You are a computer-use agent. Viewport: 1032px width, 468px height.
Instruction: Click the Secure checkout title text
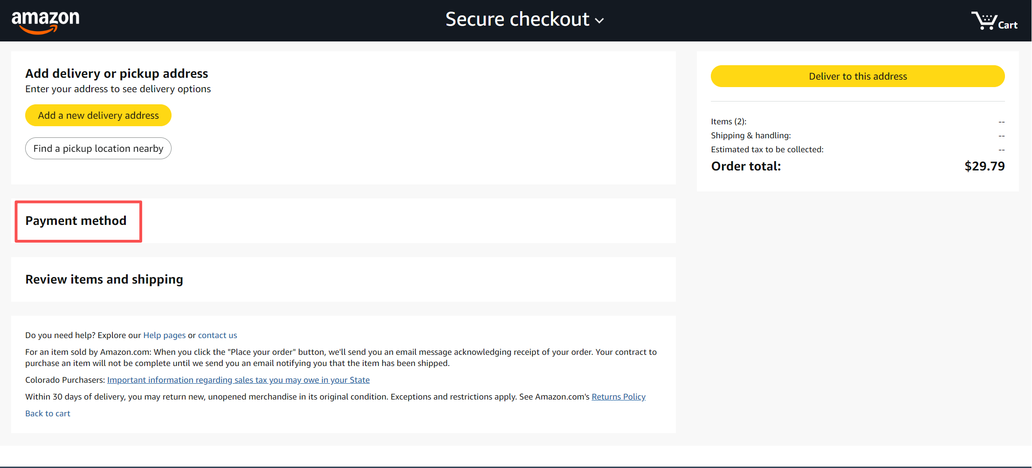[x=517, y=20]
